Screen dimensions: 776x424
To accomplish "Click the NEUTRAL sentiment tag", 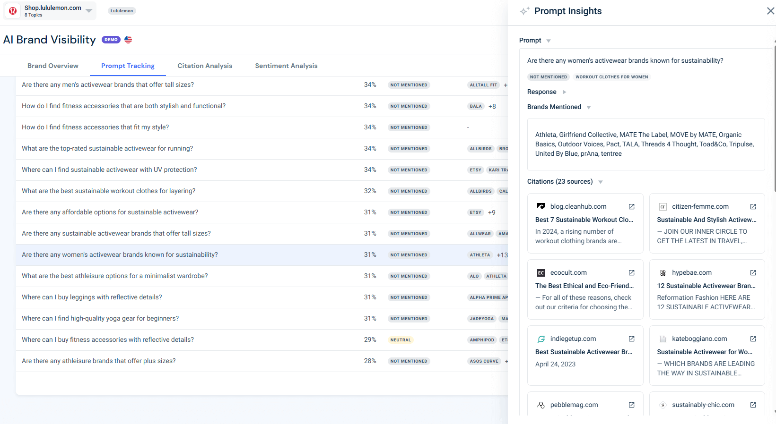I will tap(401, 340).
